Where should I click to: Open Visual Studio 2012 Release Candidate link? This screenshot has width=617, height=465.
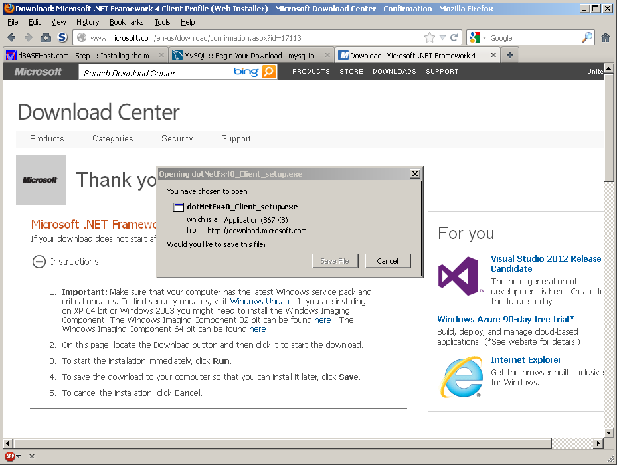(x=546, y=264)
